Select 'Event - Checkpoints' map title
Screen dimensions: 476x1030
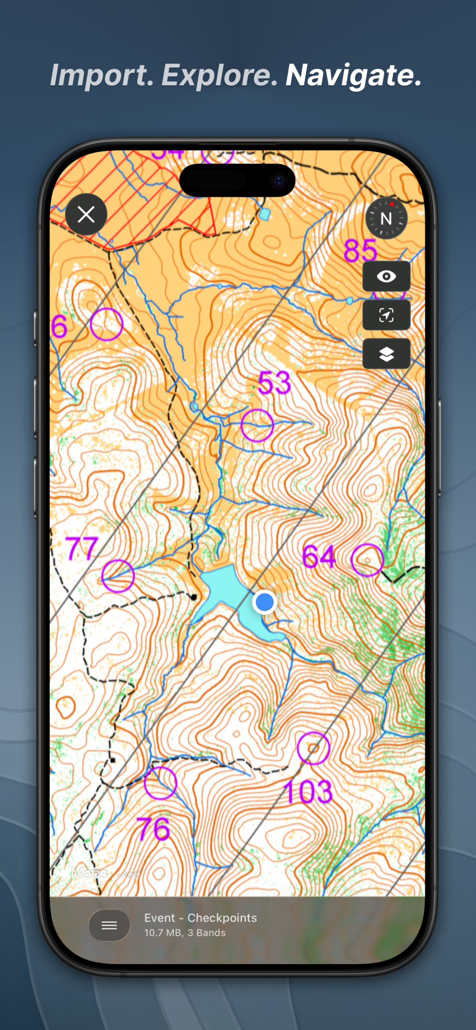(x=200, y=918)
